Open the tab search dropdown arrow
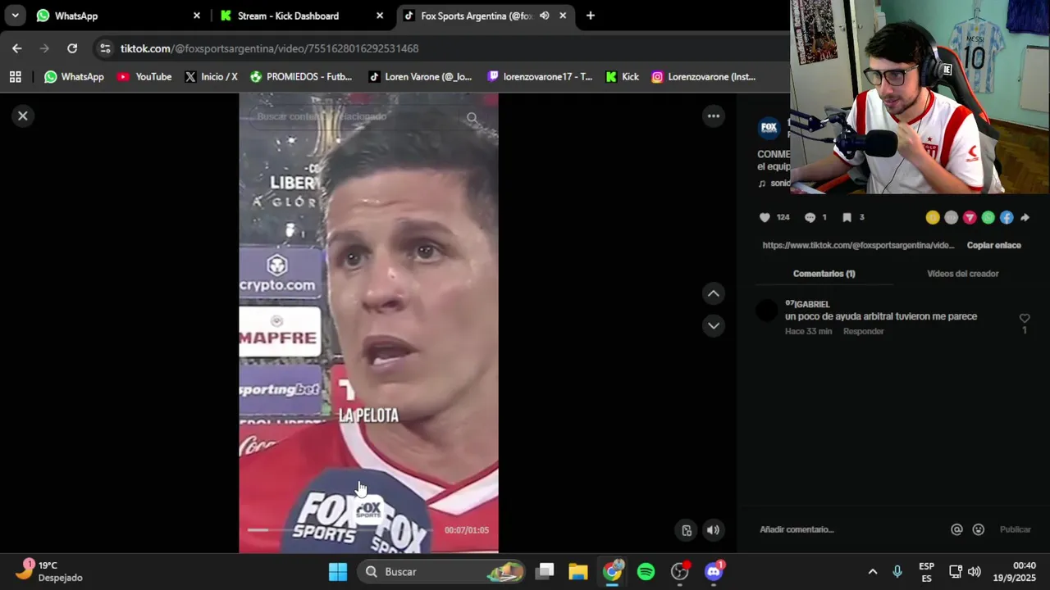The image size is (1050, 590). tap(15, 16)
